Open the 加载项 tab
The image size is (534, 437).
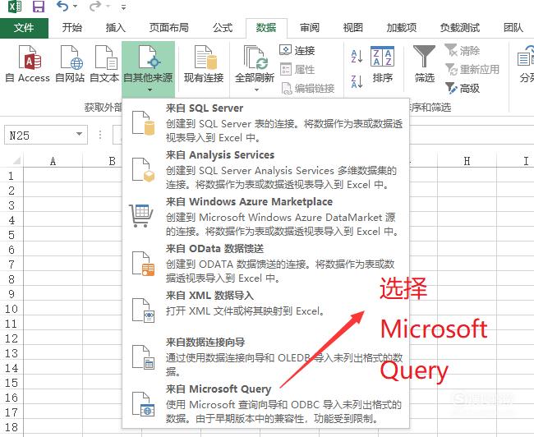pos(402,28)
